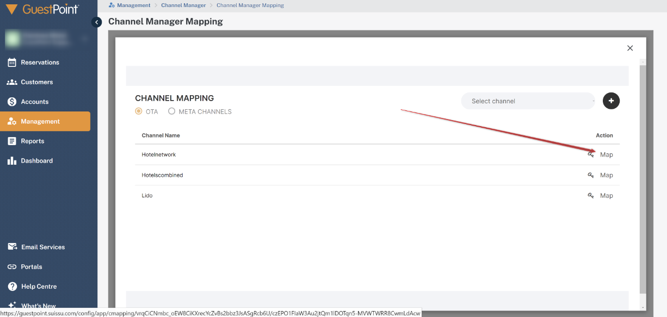
Task: Click Map for the Hotelnetwork channel
Action: [606, 155]
